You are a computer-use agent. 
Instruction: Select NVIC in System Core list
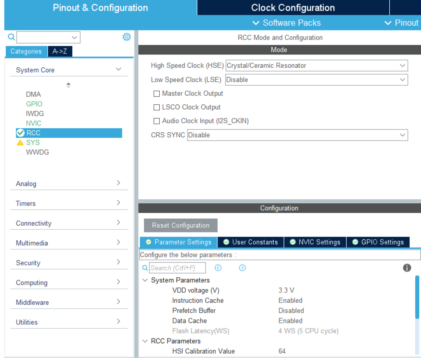[x=34, y=123]
